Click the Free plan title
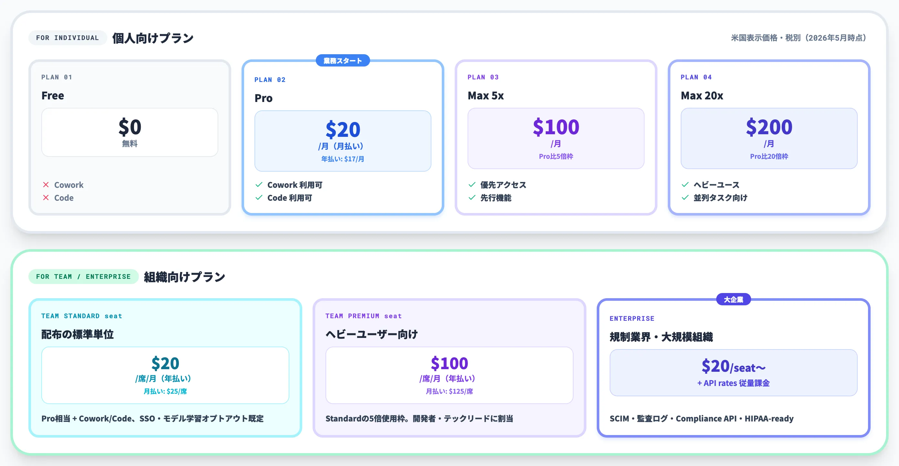Screen dimensions: 899x466 (53, 96)
